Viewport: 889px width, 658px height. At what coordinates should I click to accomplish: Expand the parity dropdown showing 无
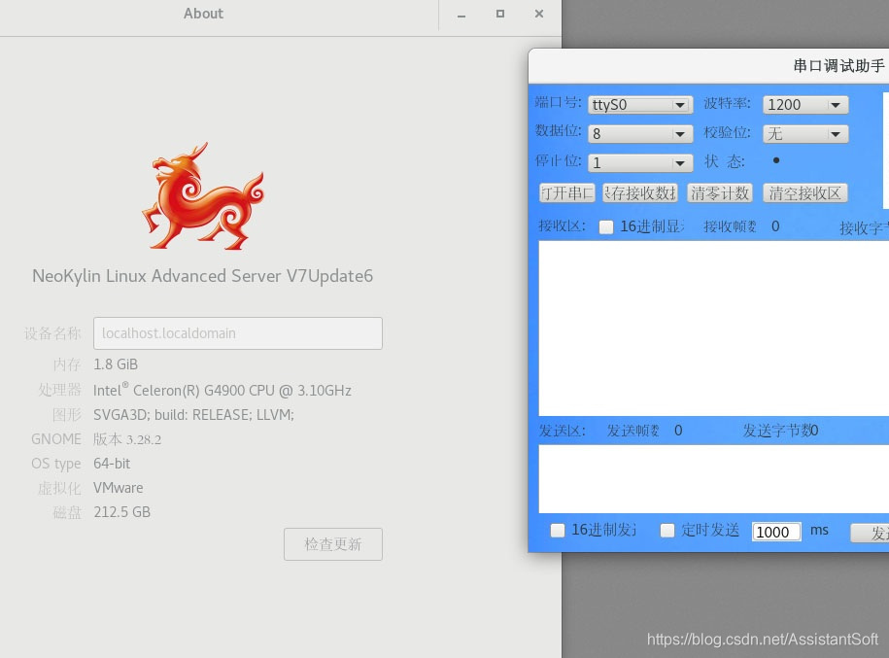click(x=805, y=134)
